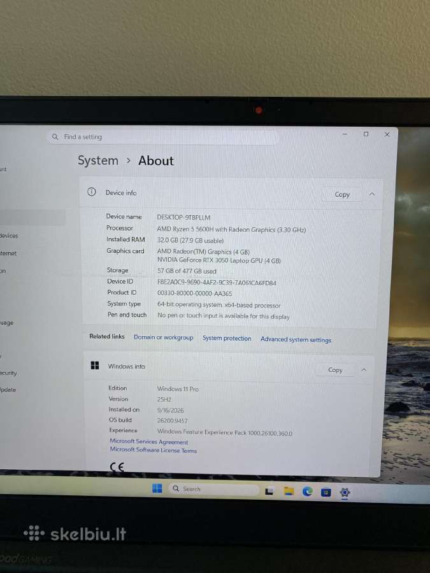Open System protection link
Viewport: 430px width, 573px height.
point(227,339)
